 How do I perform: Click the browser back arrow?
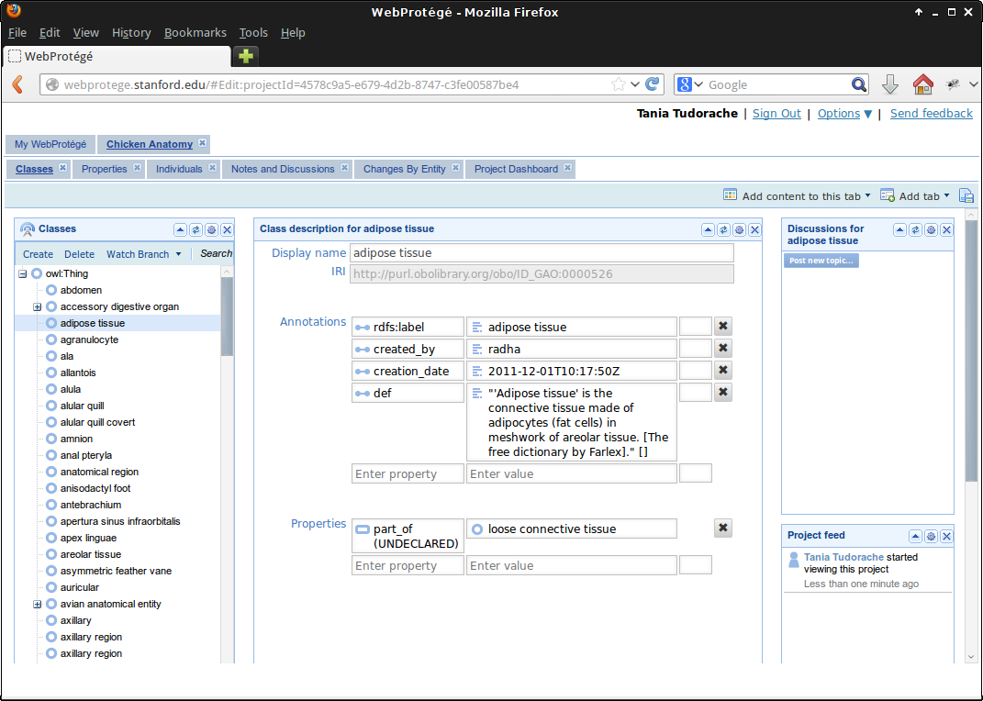point(18,84)
